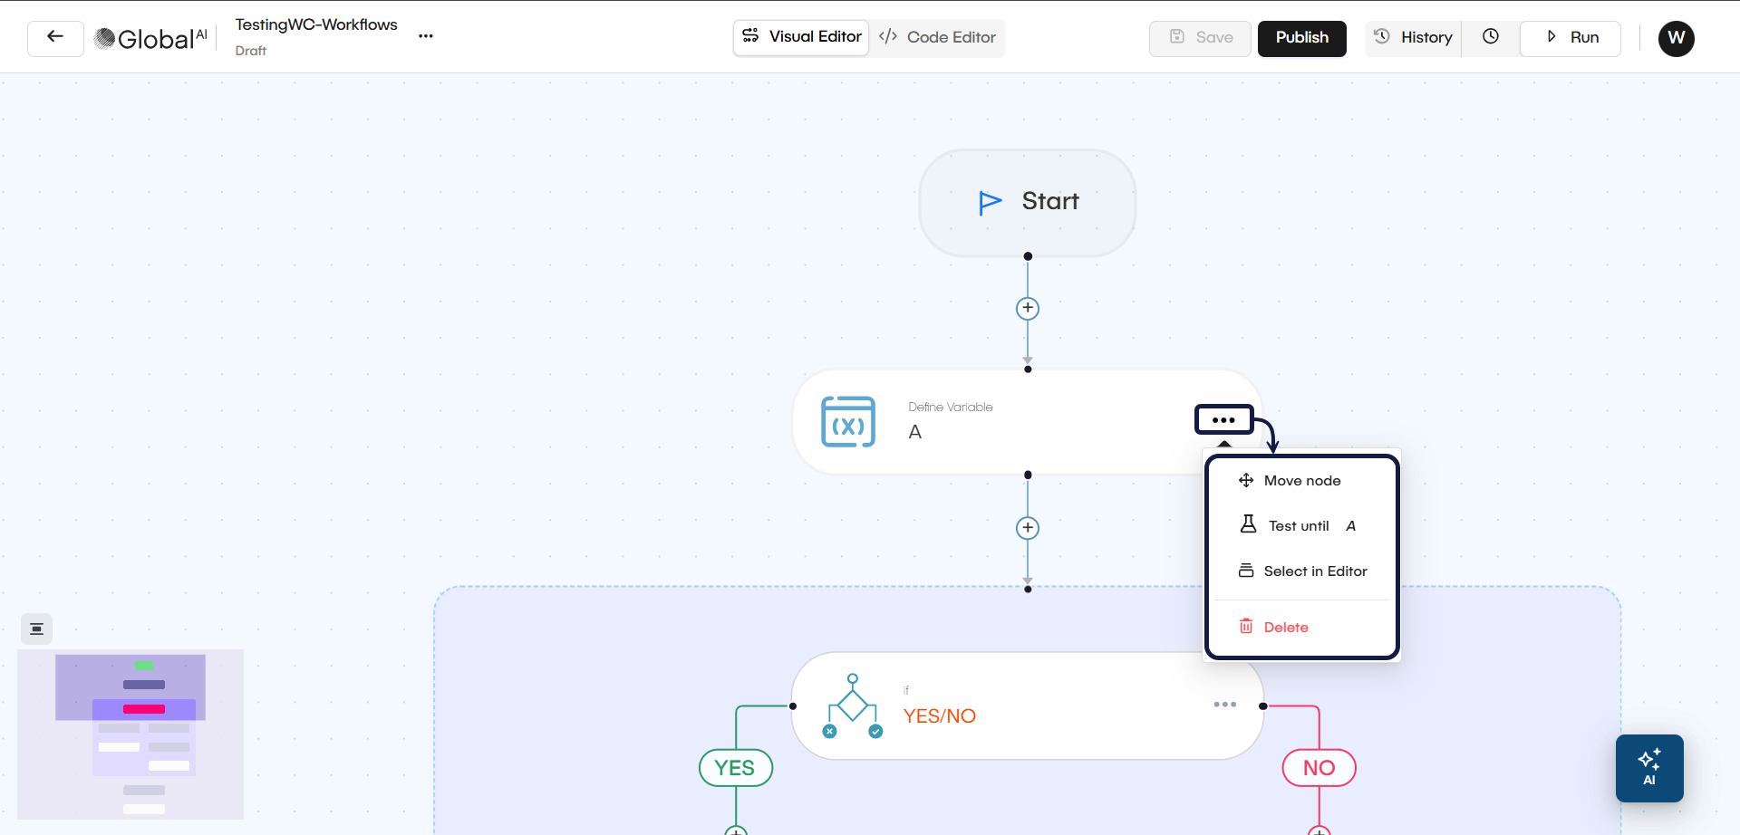
Task: Open the History panel
Action: [x=1414, y=38]
